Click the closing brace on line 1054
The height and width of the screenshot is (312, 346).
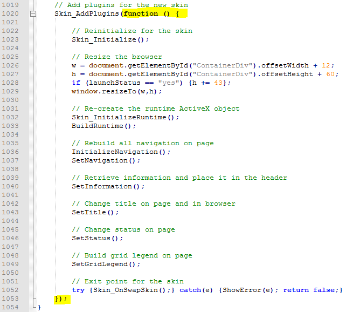[39, 307]
